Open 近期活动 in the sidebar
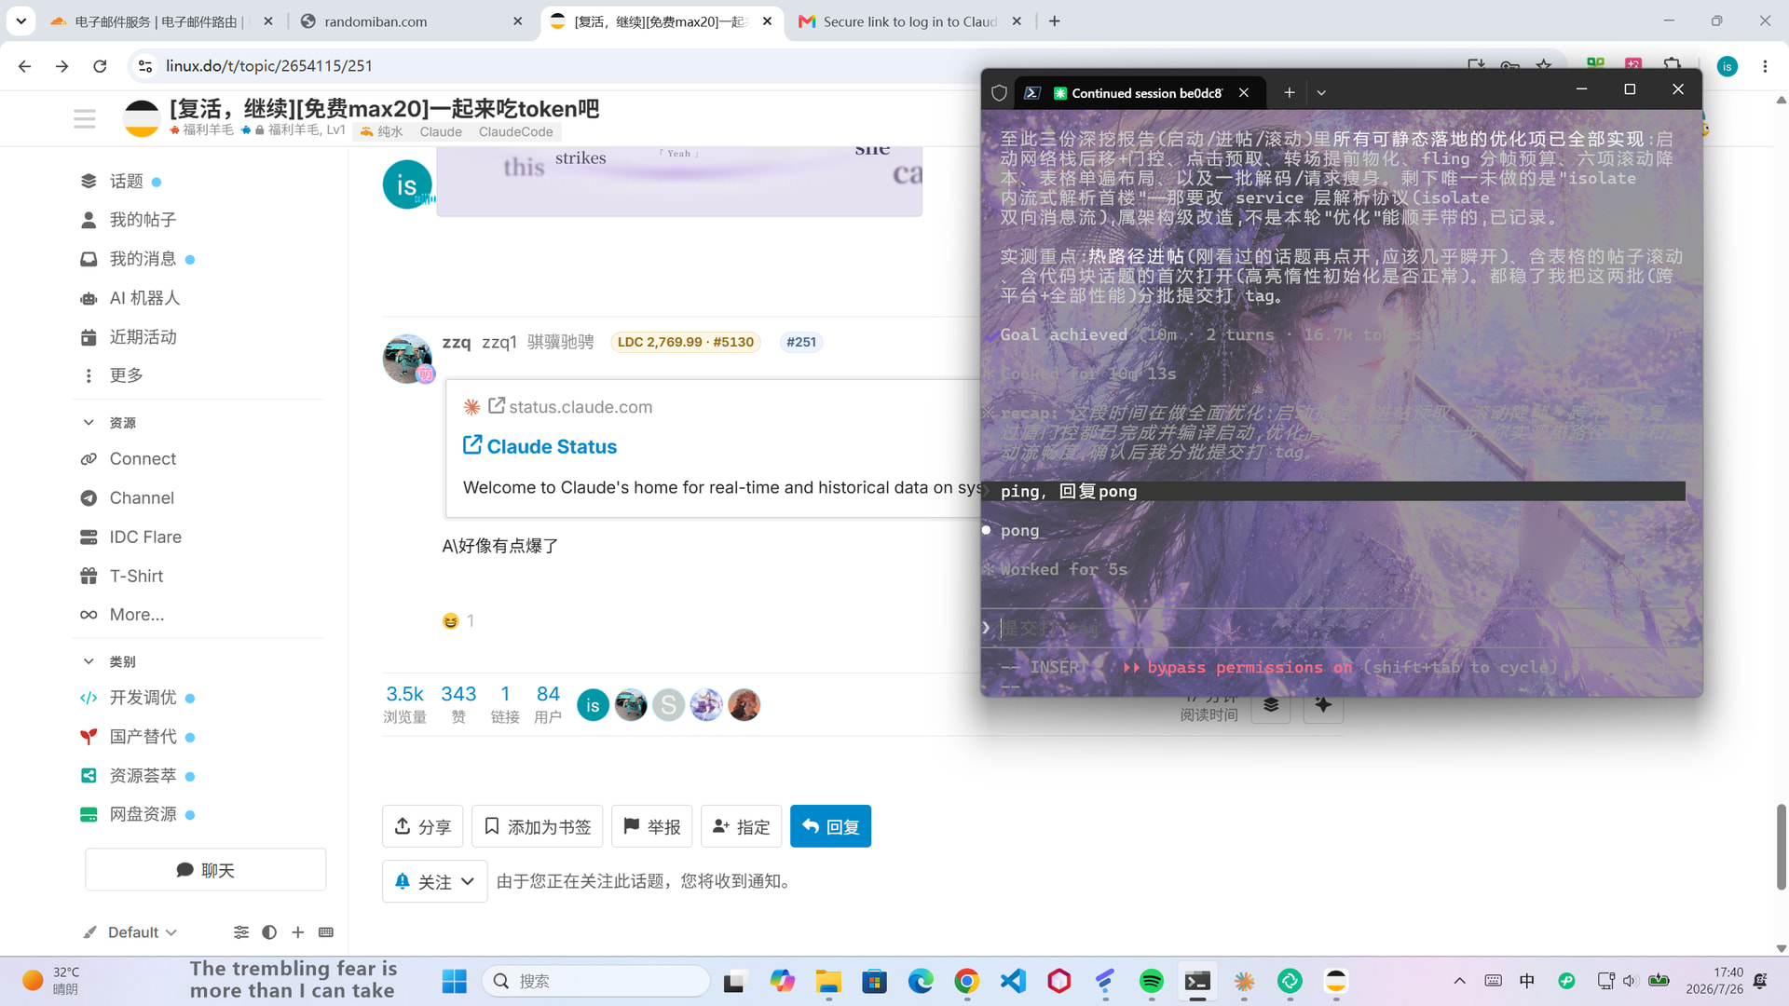This screenshot has height=1006, width=1789. pos(143,337)
